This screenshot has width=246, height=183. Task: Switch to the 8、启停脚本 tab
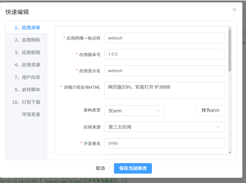pyautogui.click(x=27, y=90)
